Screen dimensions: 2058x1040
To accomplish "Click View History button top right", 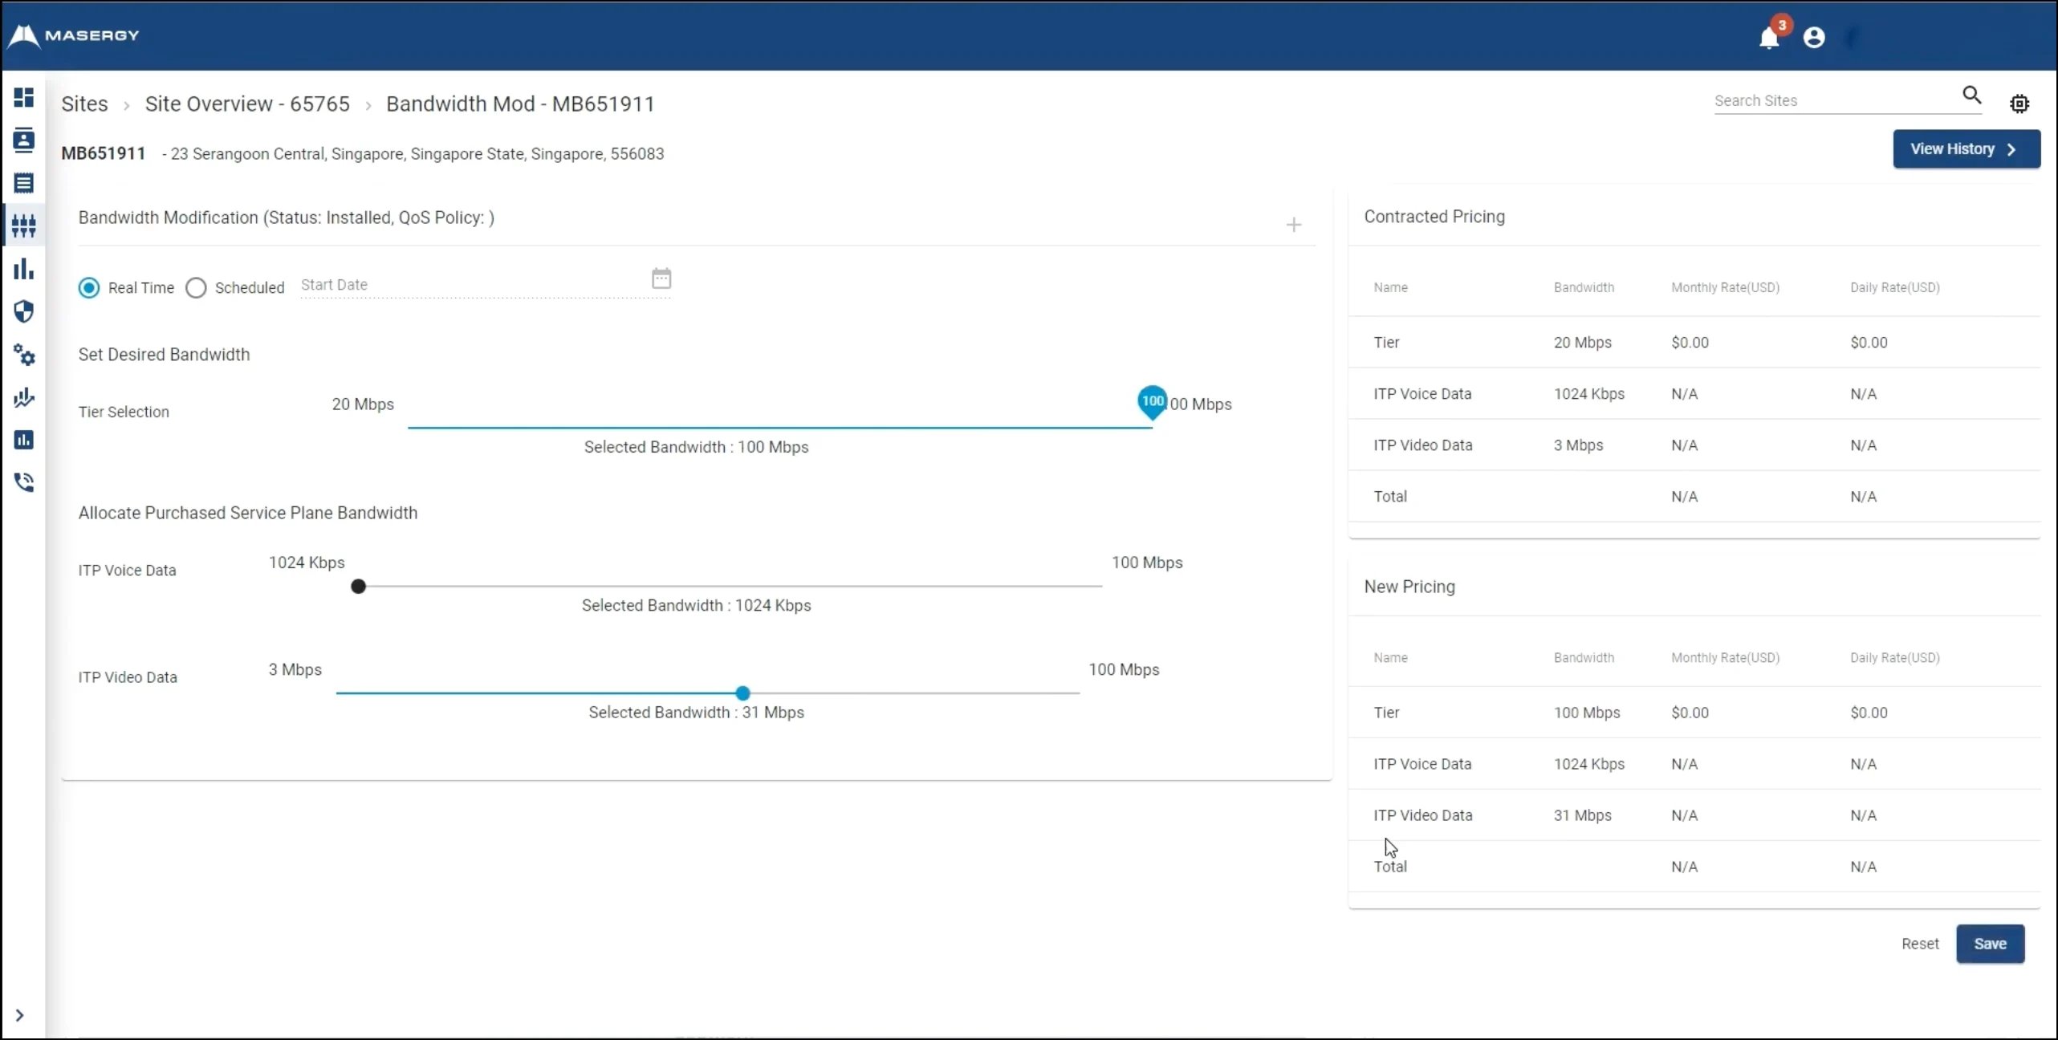I will point(1966,148).
